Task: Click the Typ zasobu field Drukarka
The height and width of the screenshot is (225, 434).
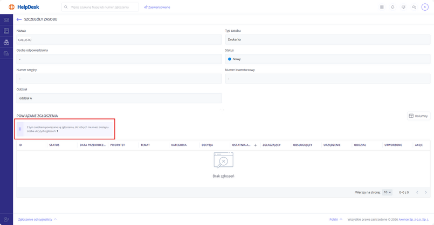Action: (x=328, y=39)
